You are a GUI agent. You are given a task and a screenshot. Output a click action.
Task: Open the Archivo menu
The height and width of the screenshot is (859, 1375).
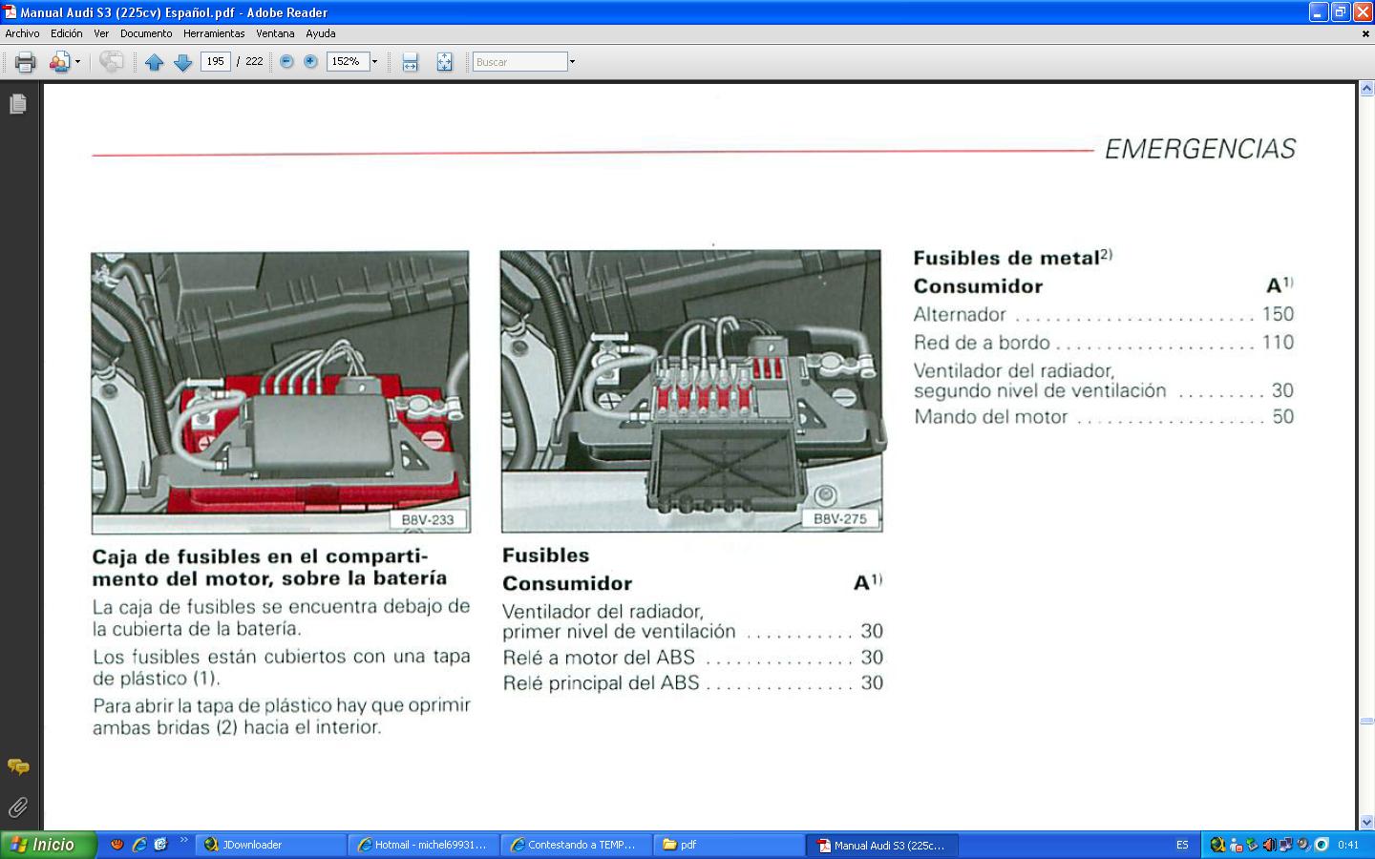click(x=23, y=33)
